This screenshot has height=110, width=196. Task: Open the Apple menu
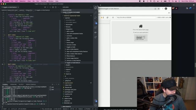[3, 1]
